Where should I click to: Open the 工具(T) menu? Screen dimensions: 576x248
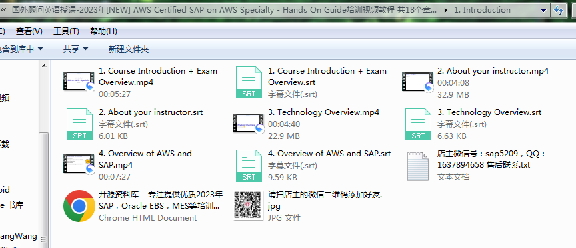[x=66, y=31]
